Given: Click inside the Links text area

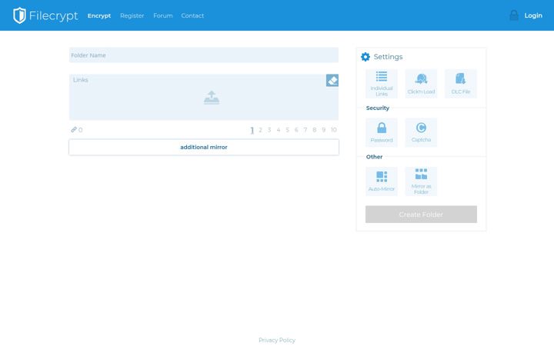Looking at the screenshot, I should [204, 97].
